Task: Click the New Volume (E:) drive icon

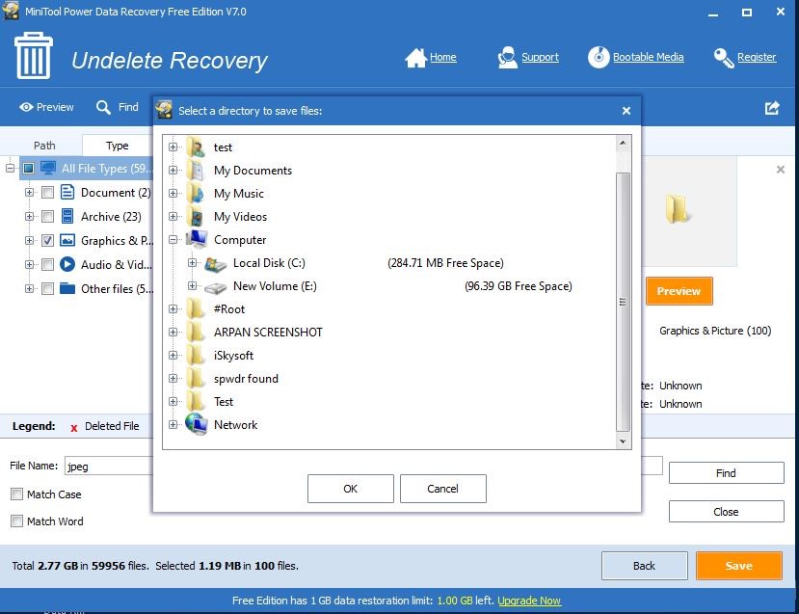Action: pos(215,287)
